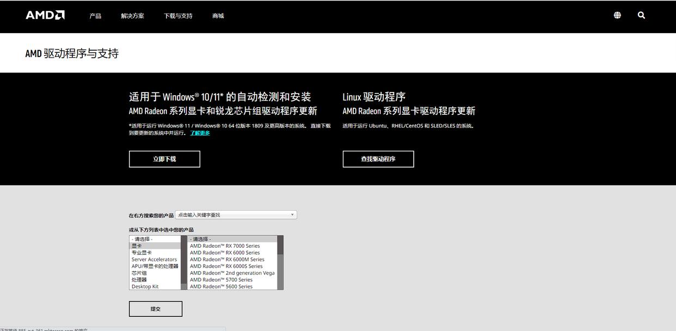Click the 立即下载 download button
Screen dimensions: 676x331
(164, 158)
